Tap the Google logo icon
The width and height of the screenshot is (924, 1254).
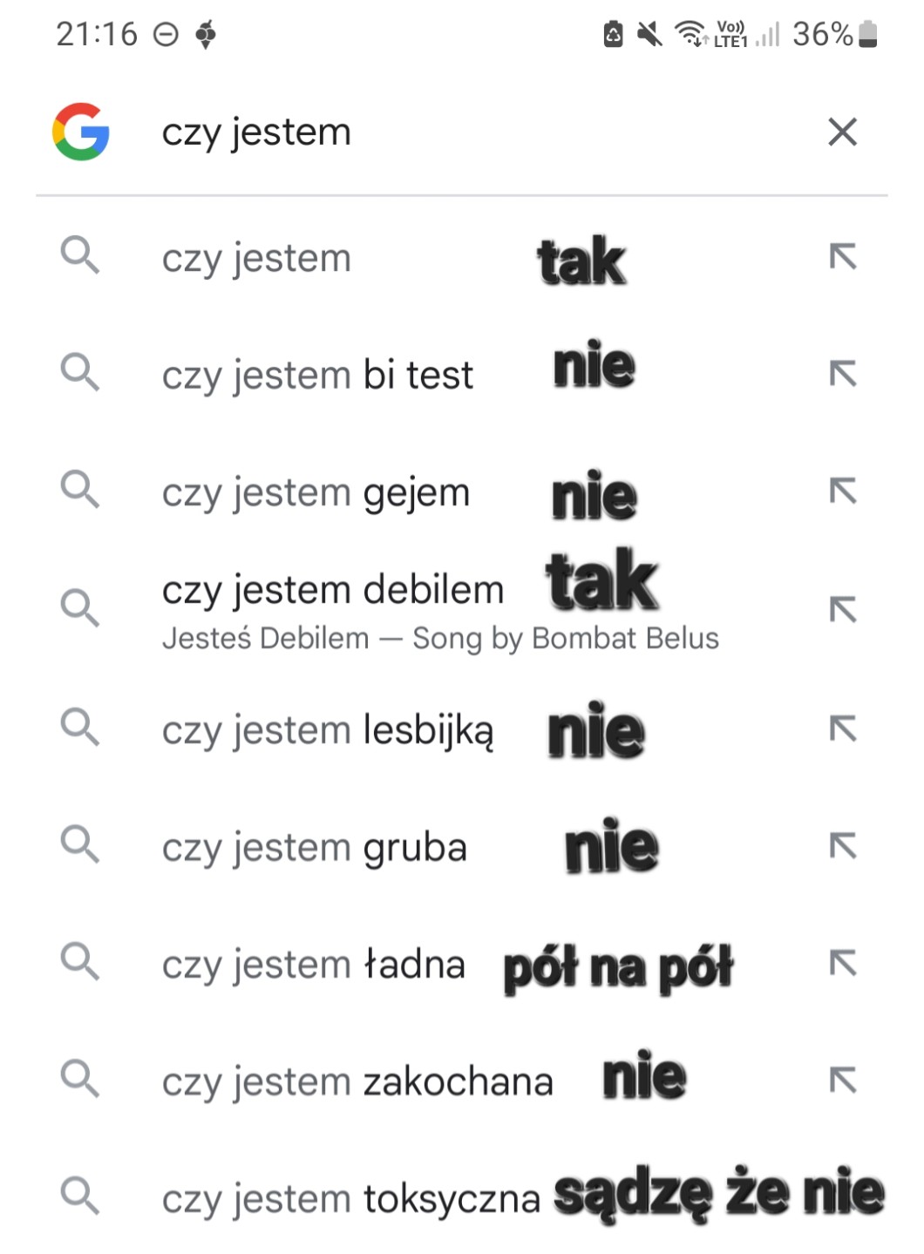pyautogui.click(x=81, y=132)
